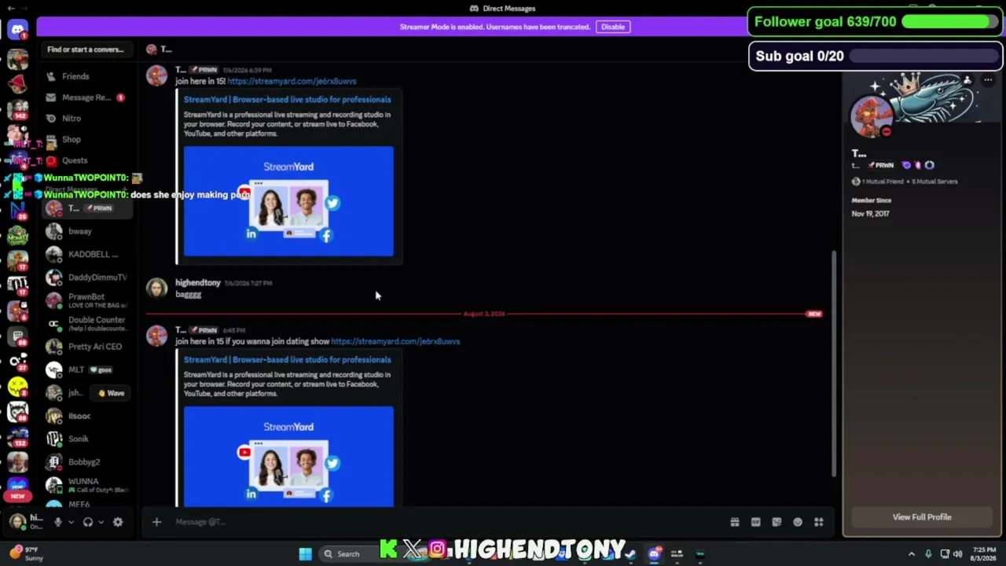Click the plus attachment button
Viewport: 1006px width, 566px height.
(156, 522)
